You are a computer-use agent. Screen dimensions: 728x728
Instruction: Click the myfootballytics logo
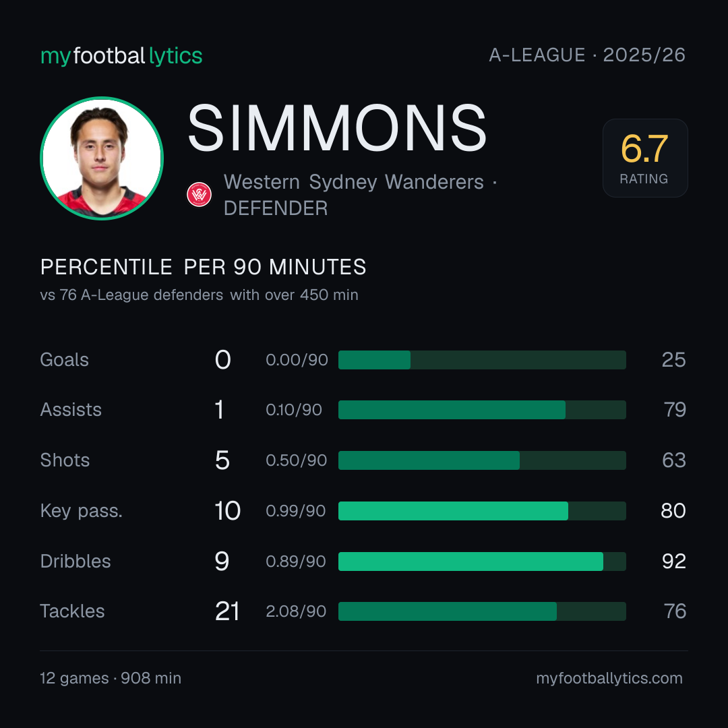click(x=121, y=56)
